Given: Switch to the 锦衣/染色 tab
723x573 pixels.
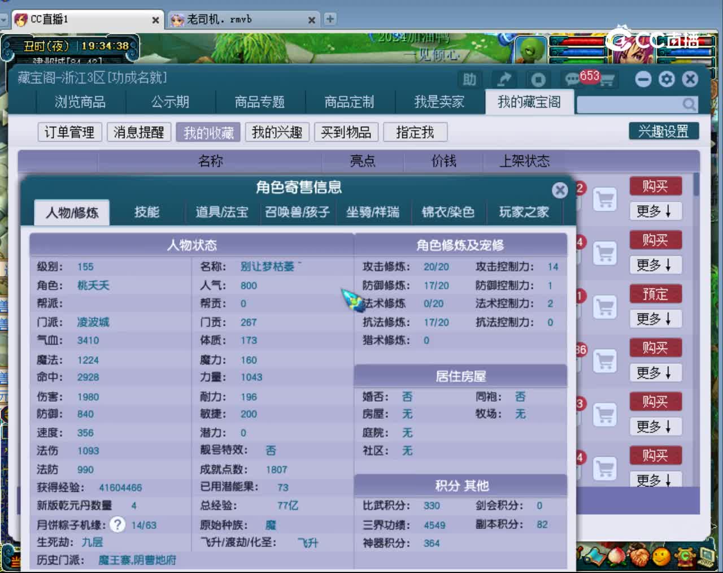Looking at the screenshot, I should click(x=448, y=212).
